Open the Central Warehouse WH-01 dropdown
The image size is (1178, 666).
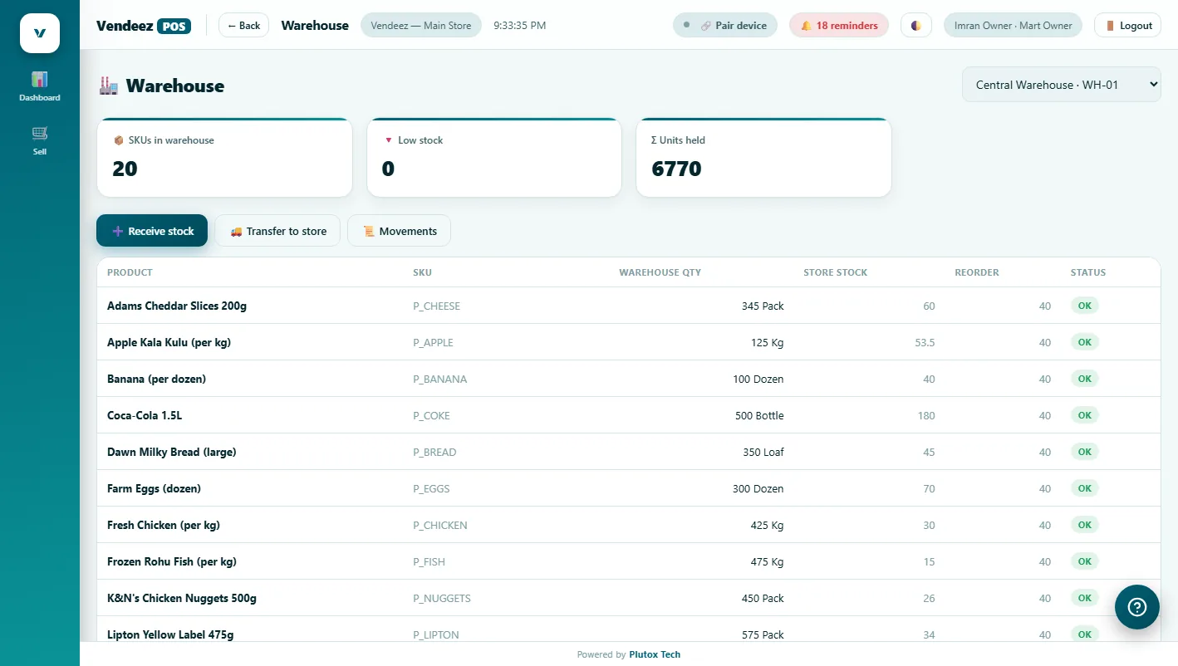(x=1062, y=85)
